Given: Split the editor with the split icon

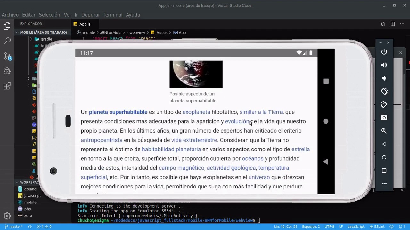Looking at the screenshot, I should (x=392, y=24).
